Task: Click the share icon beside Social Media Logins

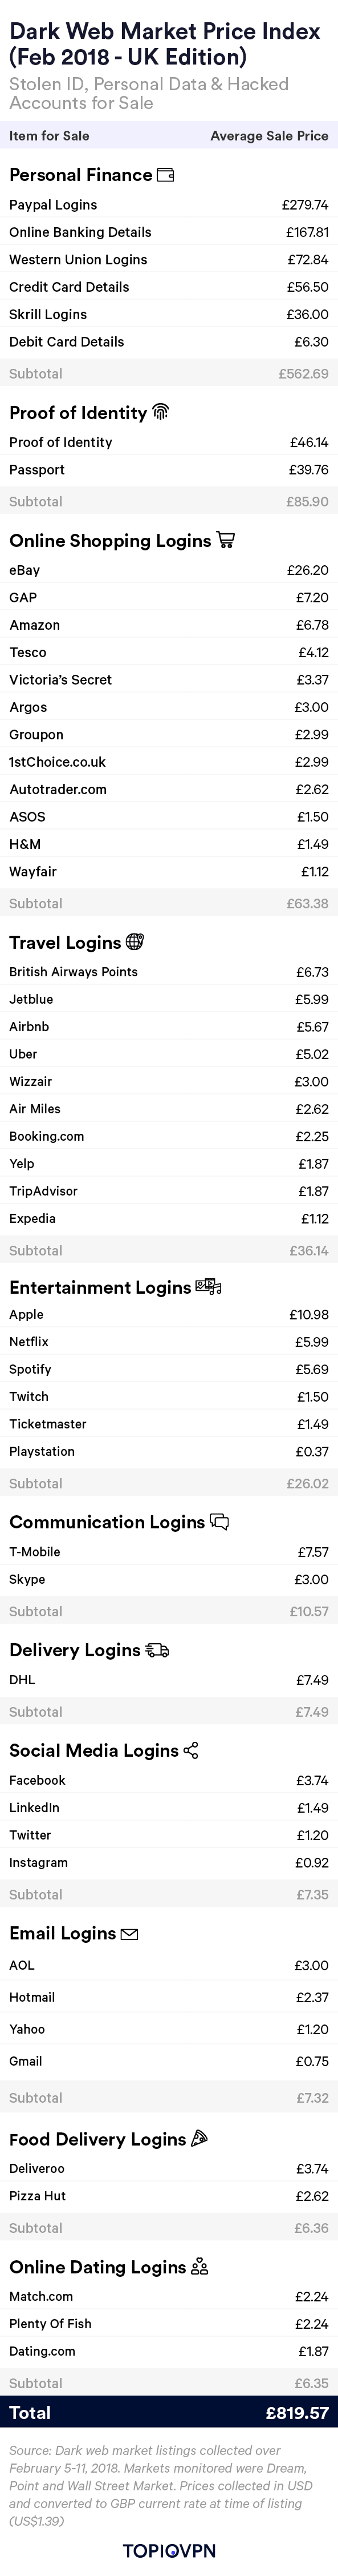Action: point(192,1750)
